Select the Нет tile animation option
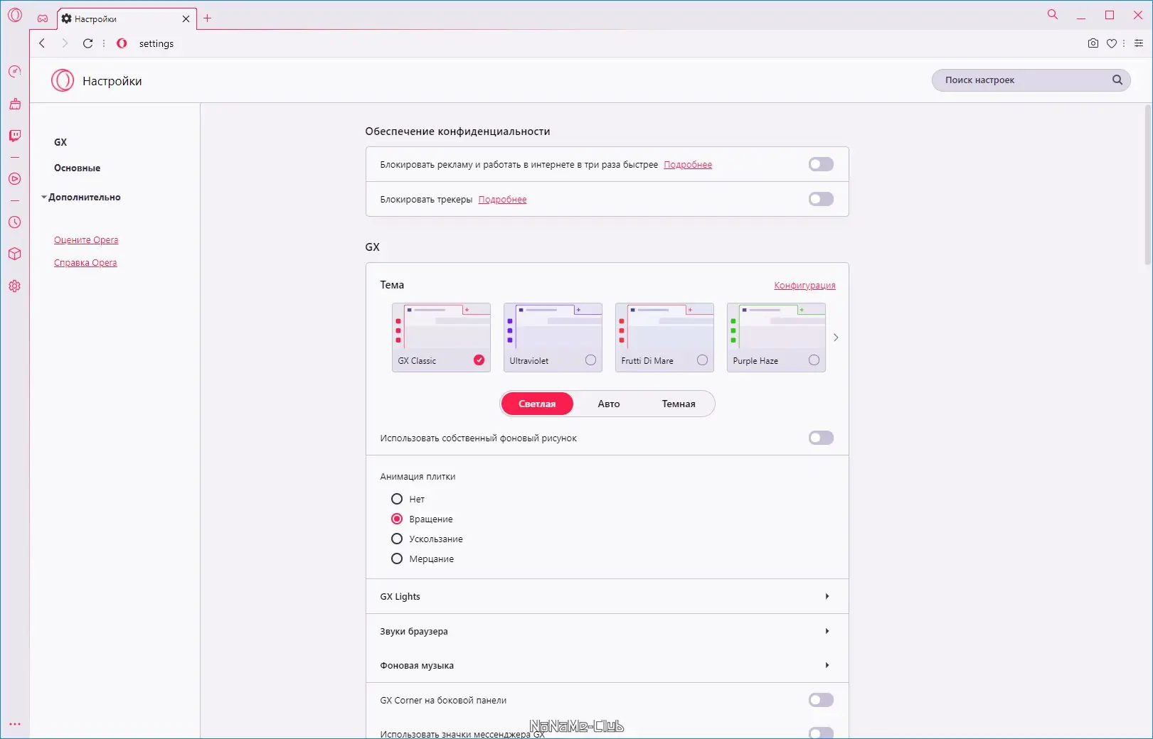Screen dimensions: 1153x739 point(397,500)
